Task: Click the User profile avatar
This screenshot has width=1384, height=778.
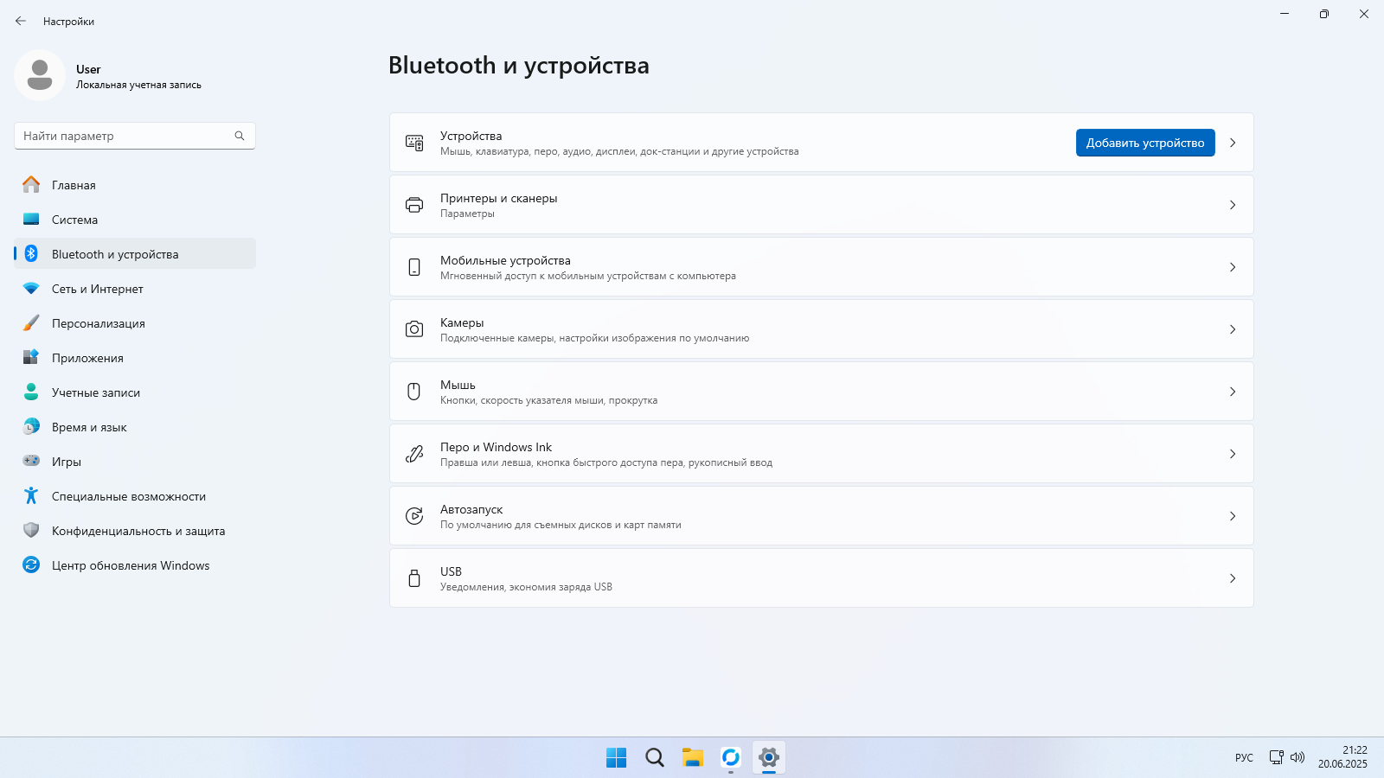Action: click(40, 75)
